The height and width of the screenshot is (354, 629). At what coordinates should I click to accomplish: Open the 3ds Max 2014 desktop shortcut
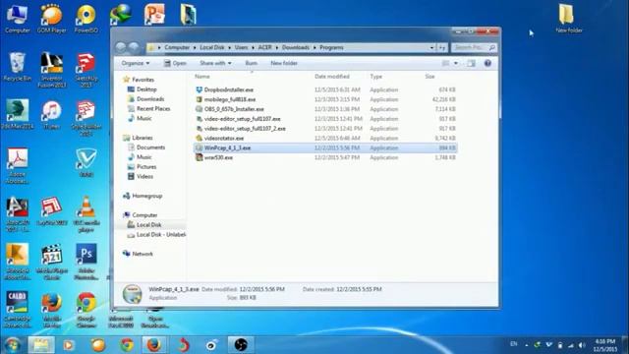point(18,115)
